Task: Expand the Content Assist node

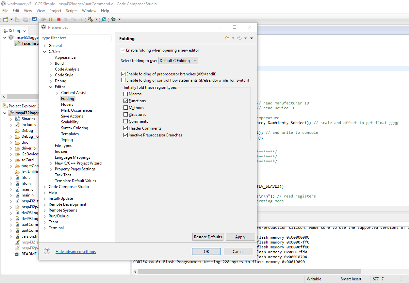Action: tap(57, 93)
